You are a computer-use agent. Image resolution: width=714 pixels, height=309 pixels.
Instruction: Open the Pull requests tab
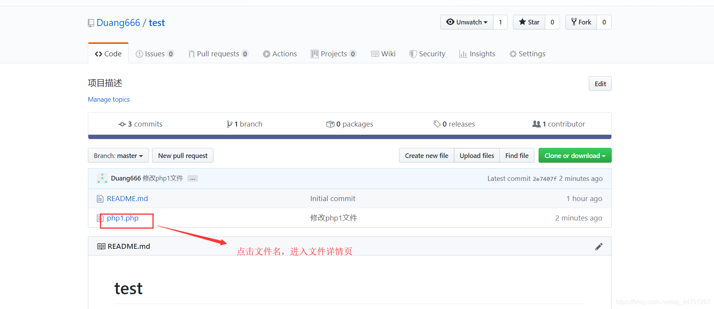(x=218, y=54)
